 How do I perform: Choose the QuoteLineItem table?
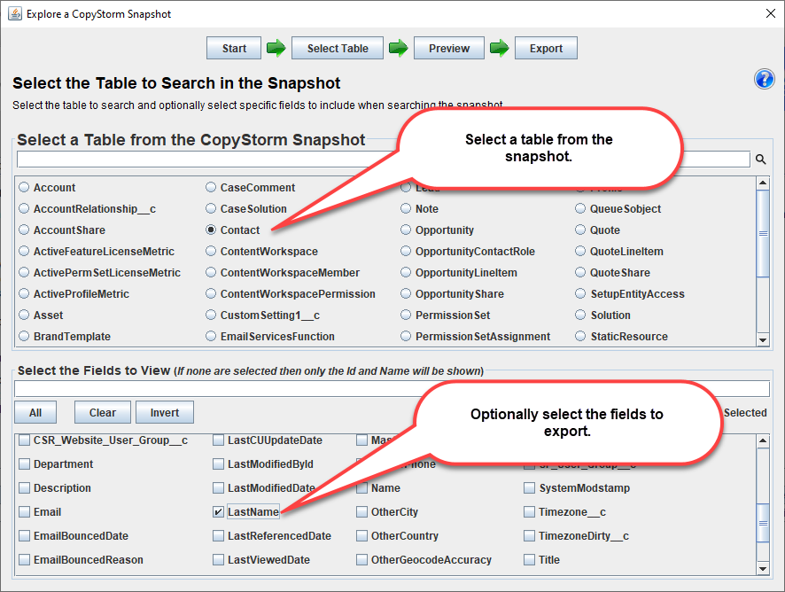tap(580, 251)
